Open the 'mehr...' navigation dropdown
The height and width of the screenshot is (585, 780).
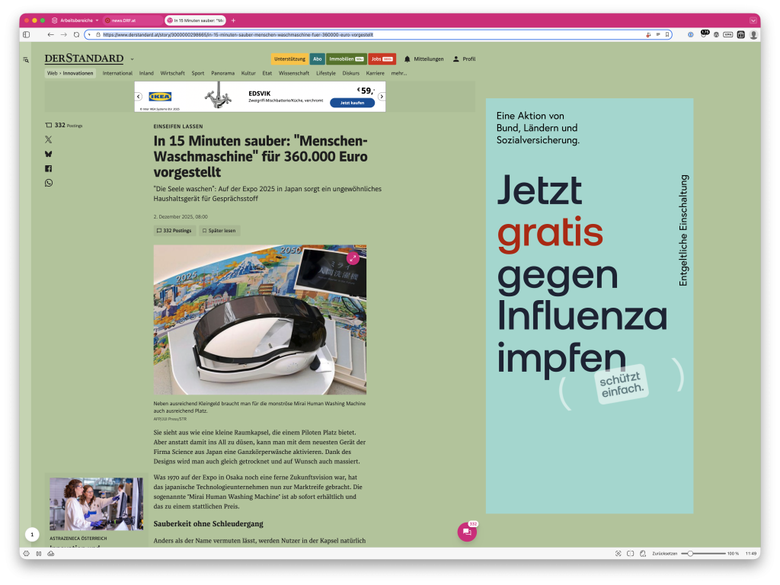401,73
